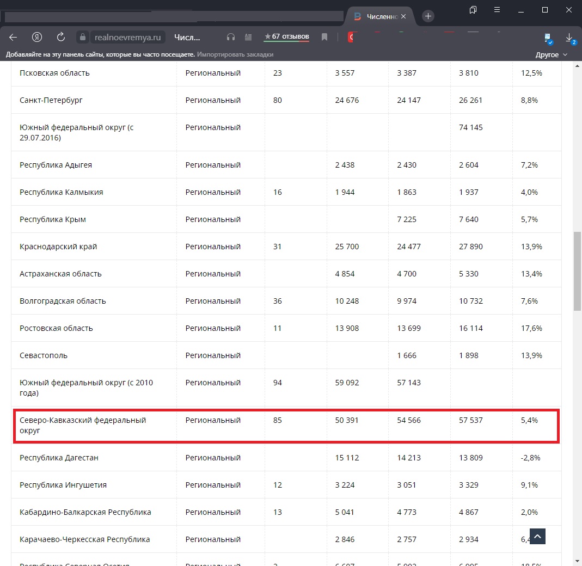
Task: Go back using browser back arrow
Action: click(x=13, y=37)
